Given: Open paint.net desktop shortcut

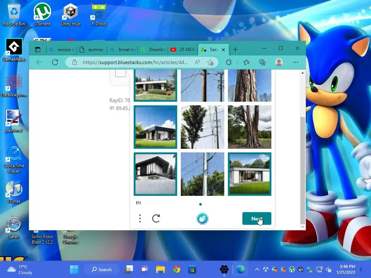Looking at the screenshot, I should [x=14, y=121].
